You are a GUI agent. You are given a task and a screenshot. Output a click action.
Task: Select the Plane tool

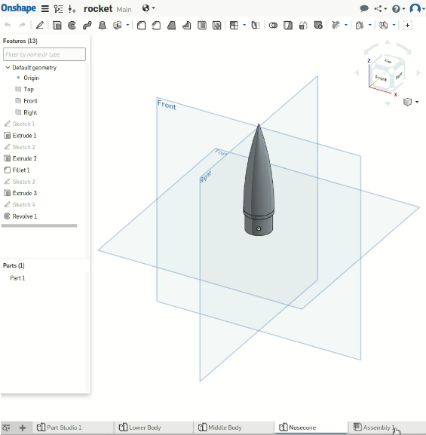360,26
